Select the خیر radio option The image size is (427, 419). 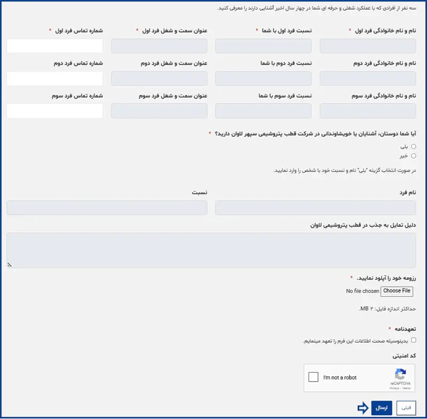click(x=414, y=156)
